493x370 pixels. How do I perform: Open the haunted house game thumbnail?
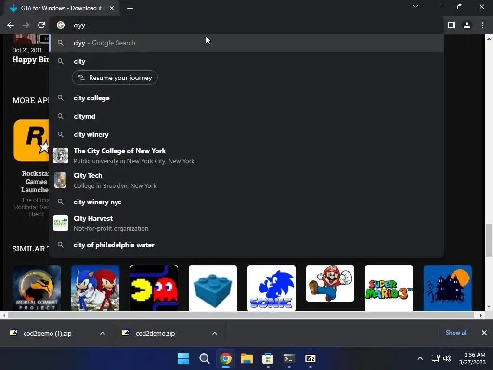[448, 288]
